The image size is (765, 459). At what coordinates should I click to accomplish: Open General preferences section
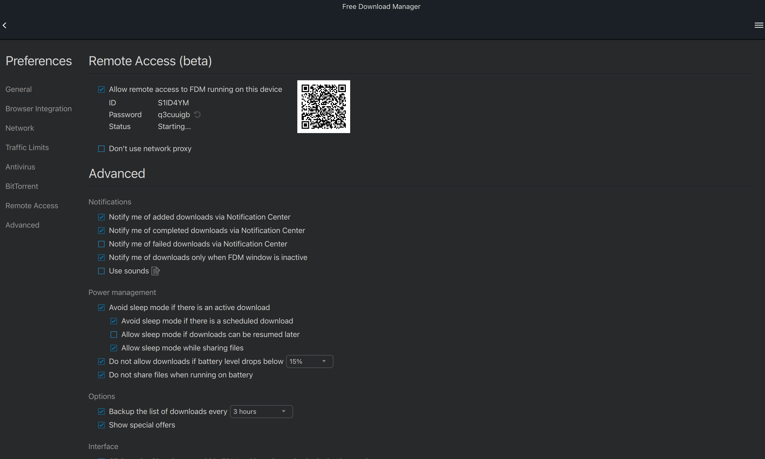(19, 89)
